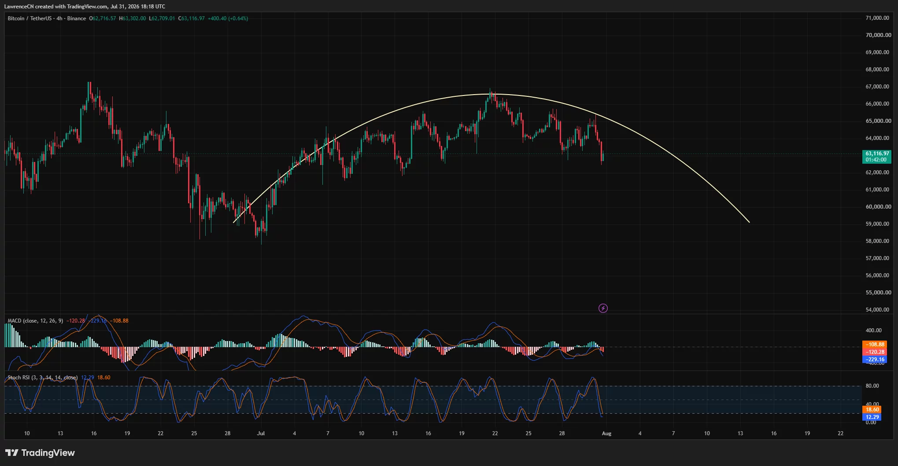Click the 80.00 label on the Stoch RSI axis

point(872,386)
